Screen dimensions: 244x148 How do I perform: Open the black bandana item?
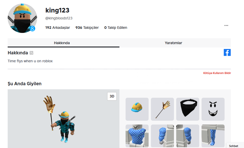point(188,109)
